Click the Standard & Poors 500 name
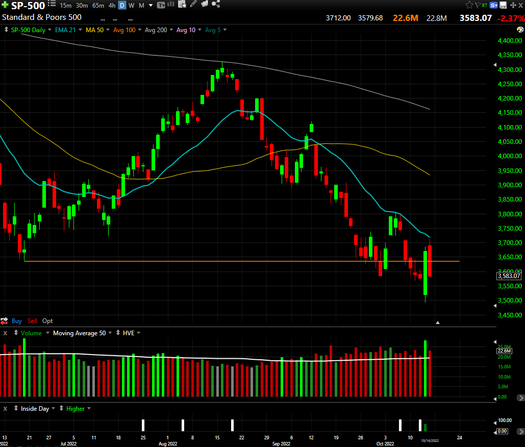Viewport: 525px width, 447px height. tap(42, 17)
